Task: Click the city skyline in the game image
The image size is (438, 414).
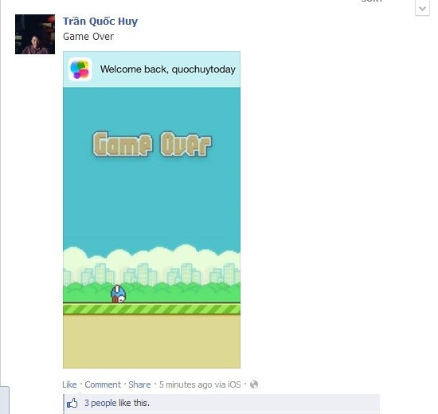Action: (151, 274)
